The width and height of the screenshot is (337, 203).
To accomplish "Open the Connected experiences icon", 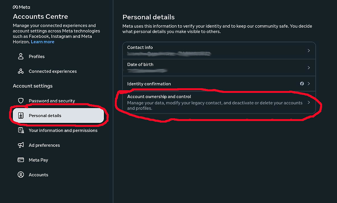I will click(21, 71).
